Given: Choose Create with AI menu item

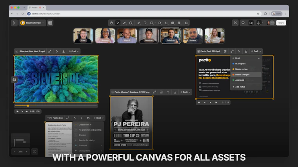Looking at the screenshot, I should 88,124.
